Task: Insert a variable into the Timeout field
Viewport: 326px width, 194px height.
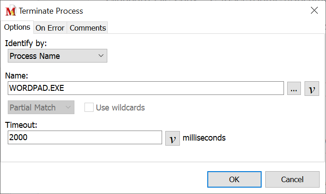Action: click(x=172, y=138)
